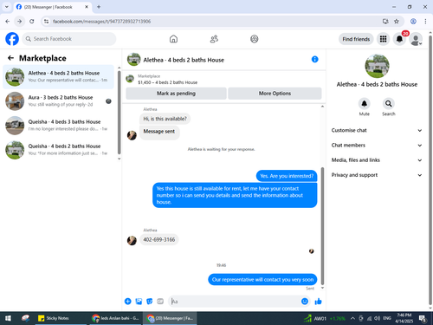Open the emoji picker icon
Image resolution: width=433 pixels, height=325 pixels.
[305, 302]
